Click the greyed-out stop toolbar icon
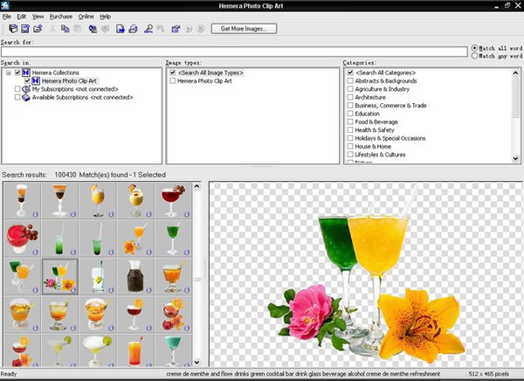The height and width of the screenshot is (381, 524). click(x=201, y=29)
